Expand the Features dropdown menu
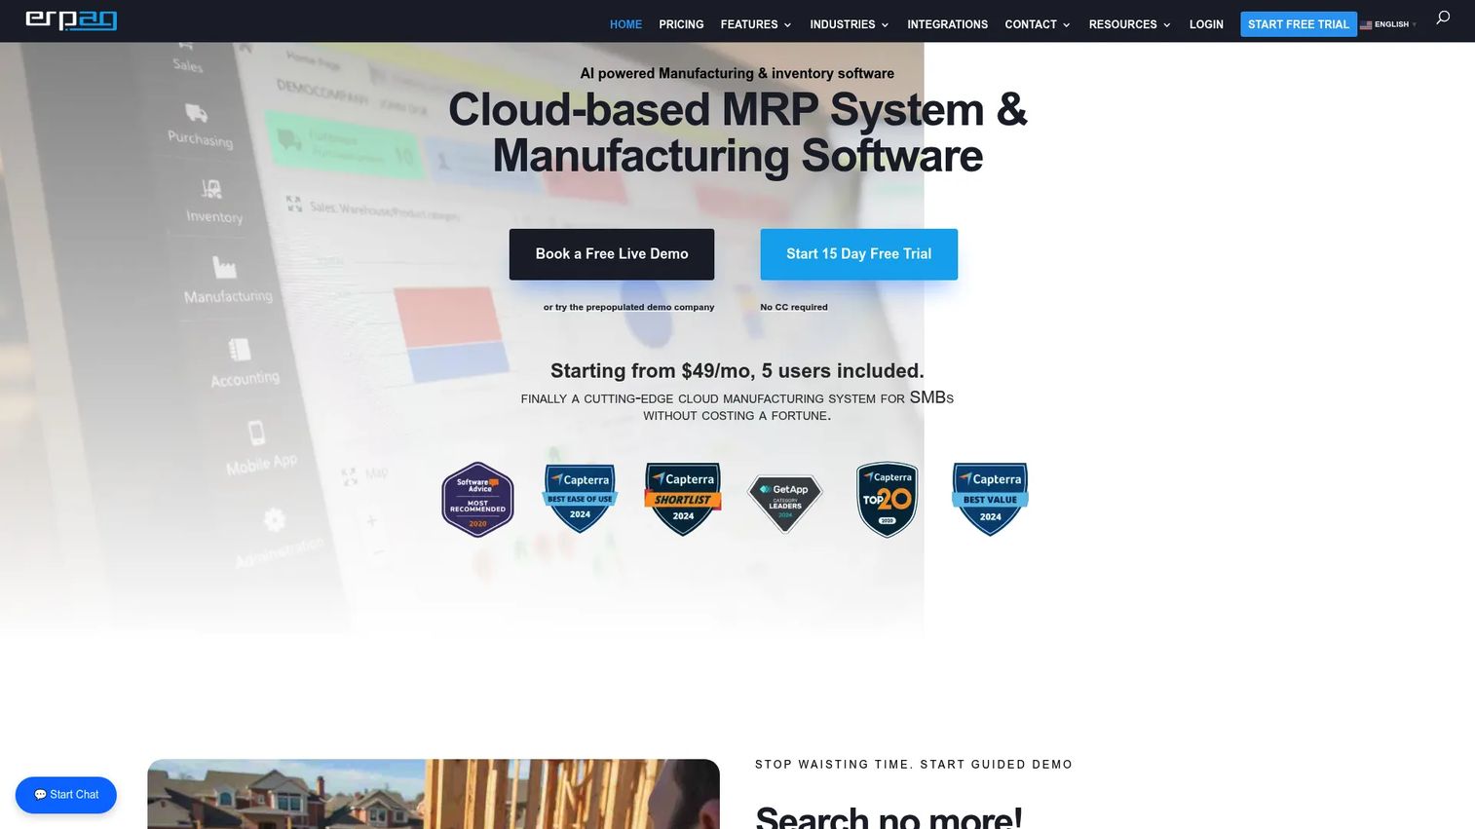Viewport: 1475px width, 829px height. pos(756,24)
